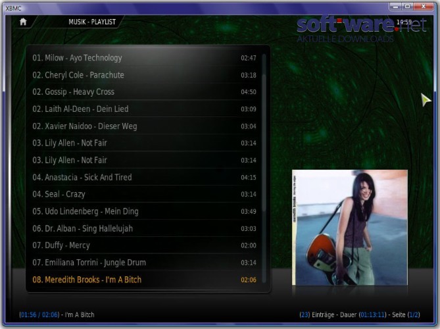
Task: Play Milow - Ayo Technology
Action: (144, 58)
